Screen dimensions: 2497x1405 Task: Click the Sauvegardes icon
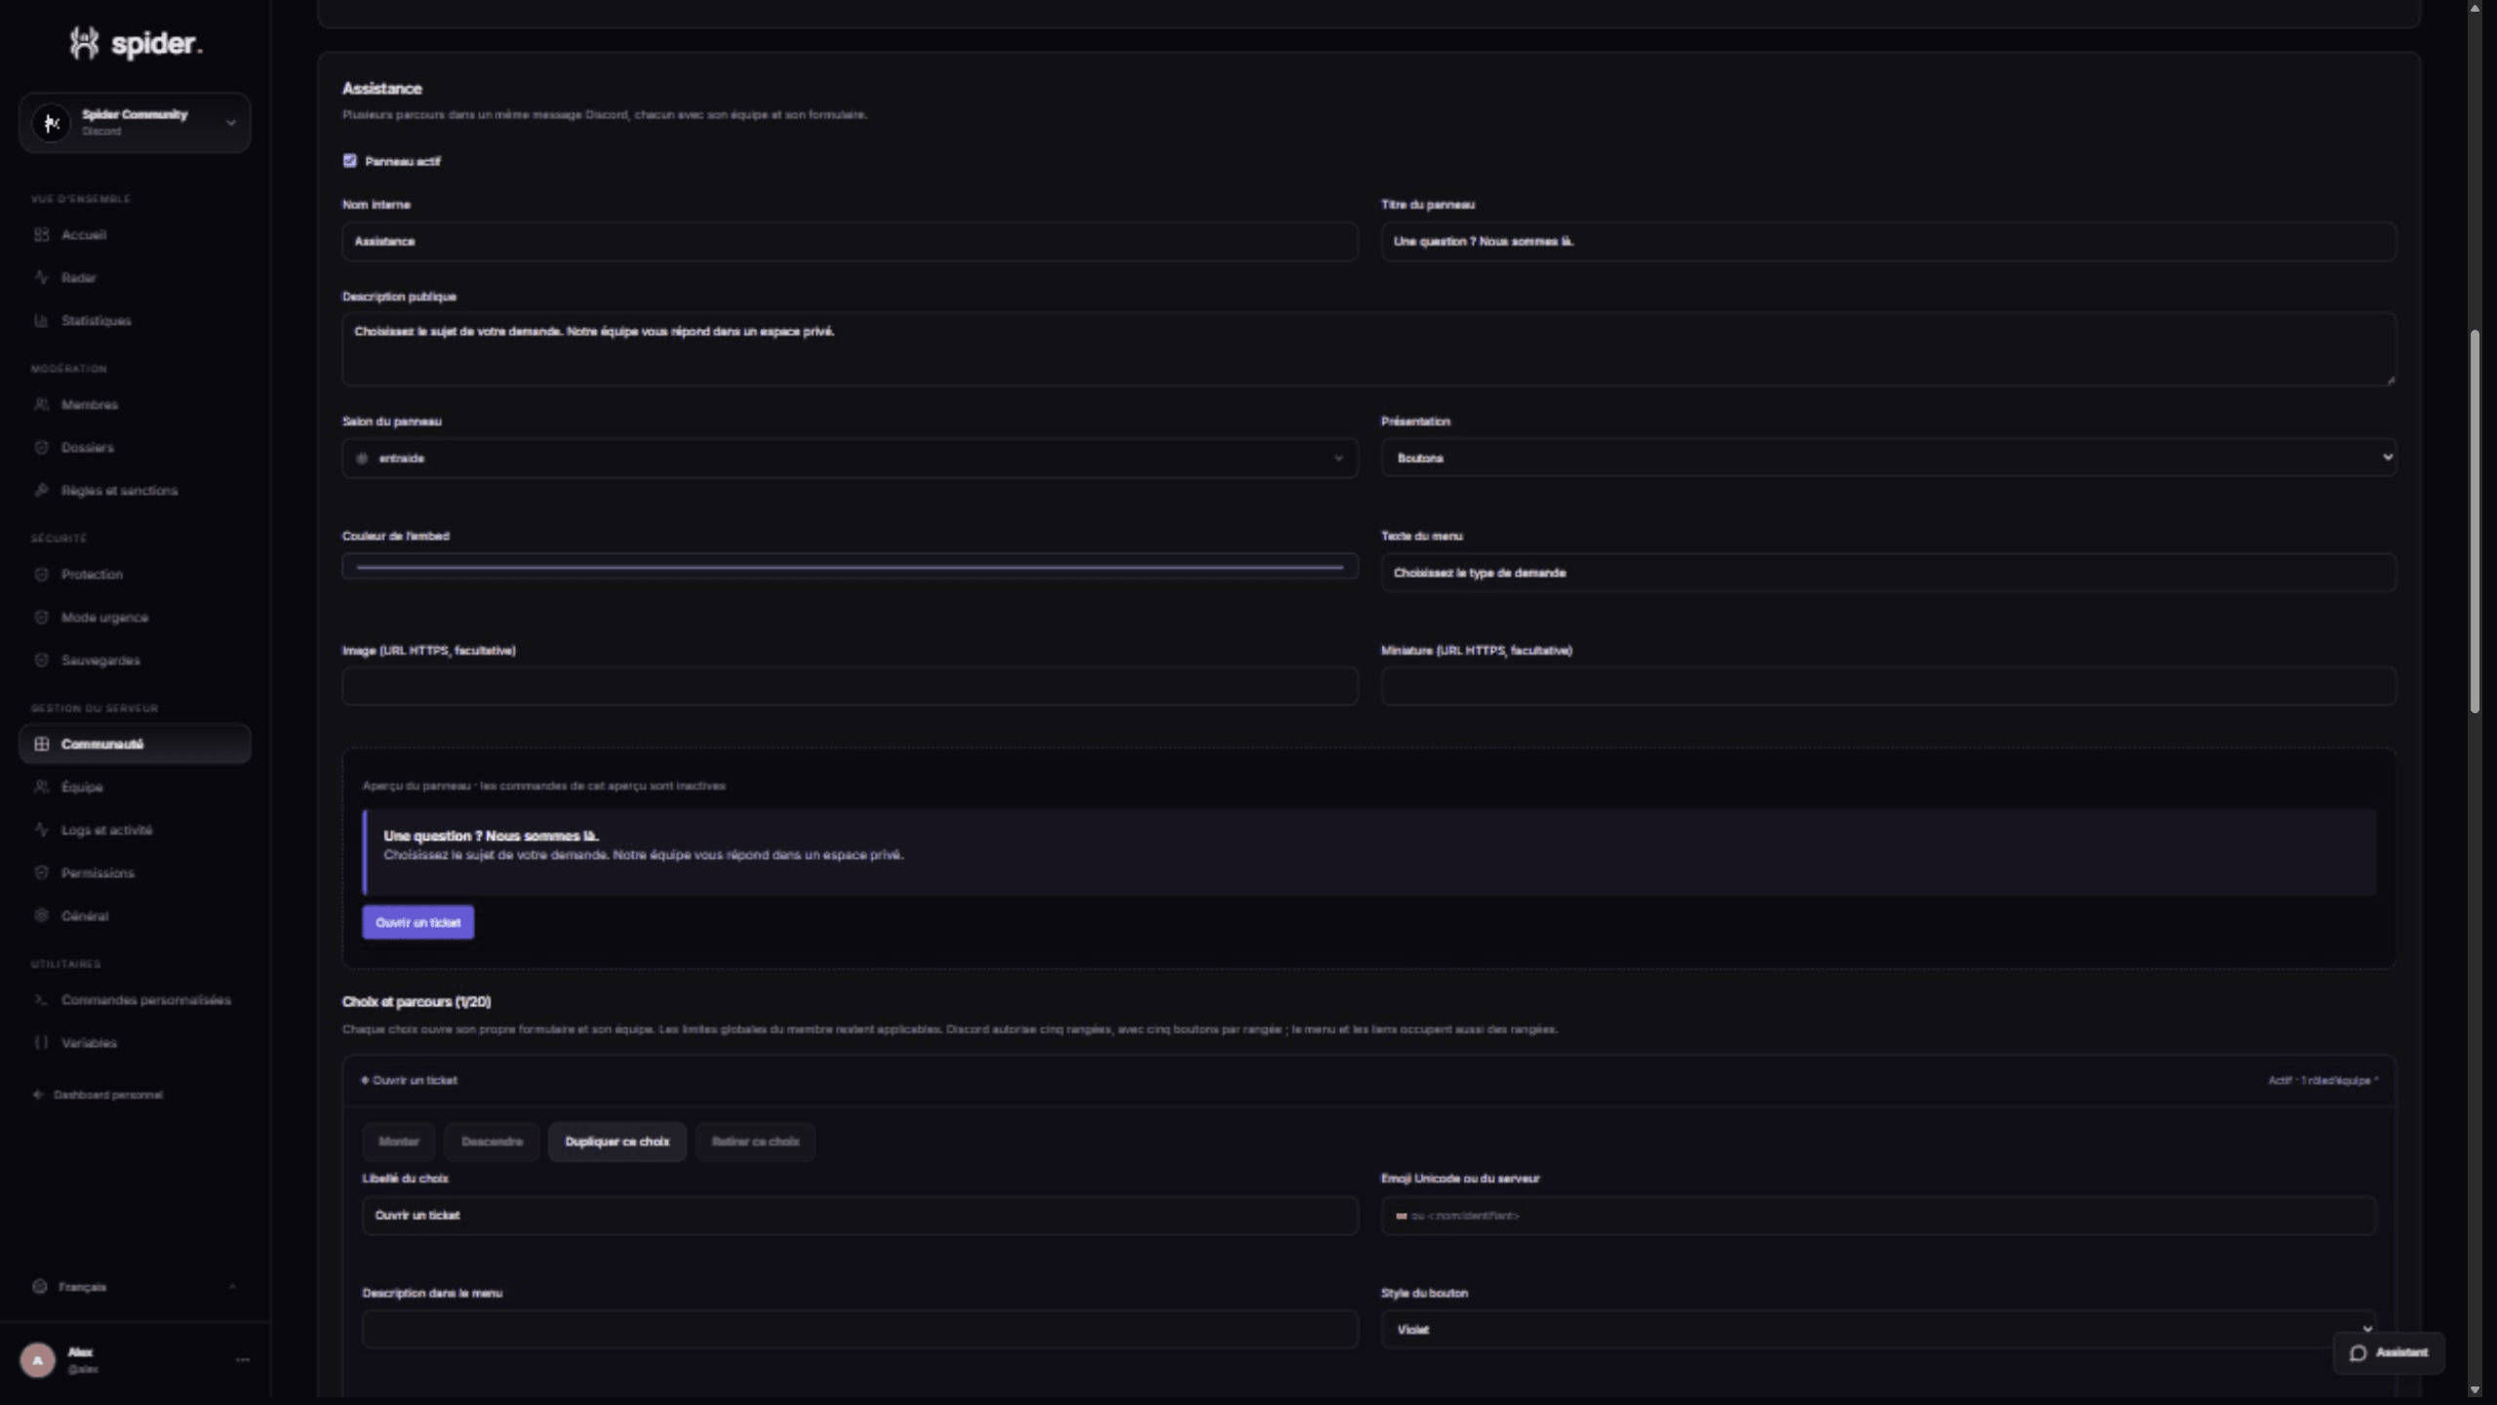[x=41, y=660]
